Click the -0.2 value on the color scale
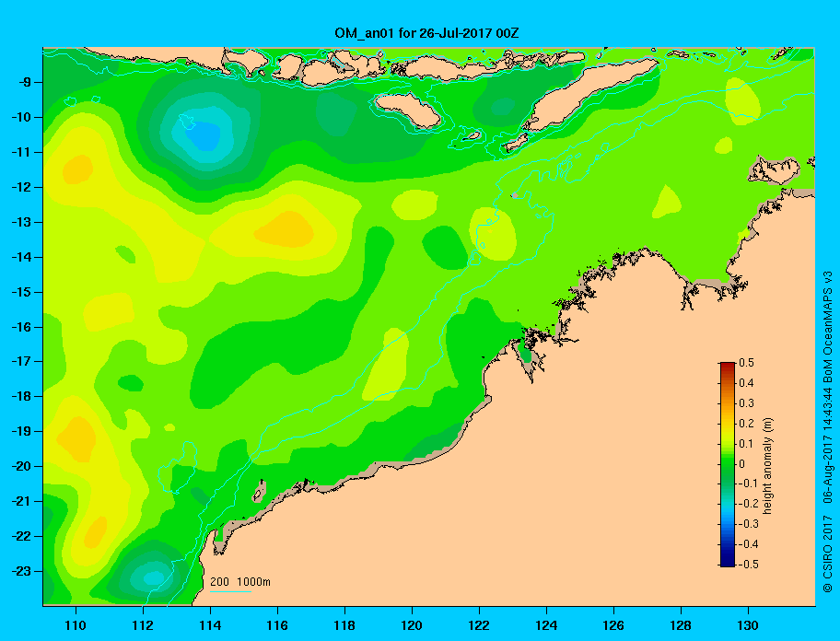Screen dimensions: 840x641 pyautogui.click(x=749, y=504)
